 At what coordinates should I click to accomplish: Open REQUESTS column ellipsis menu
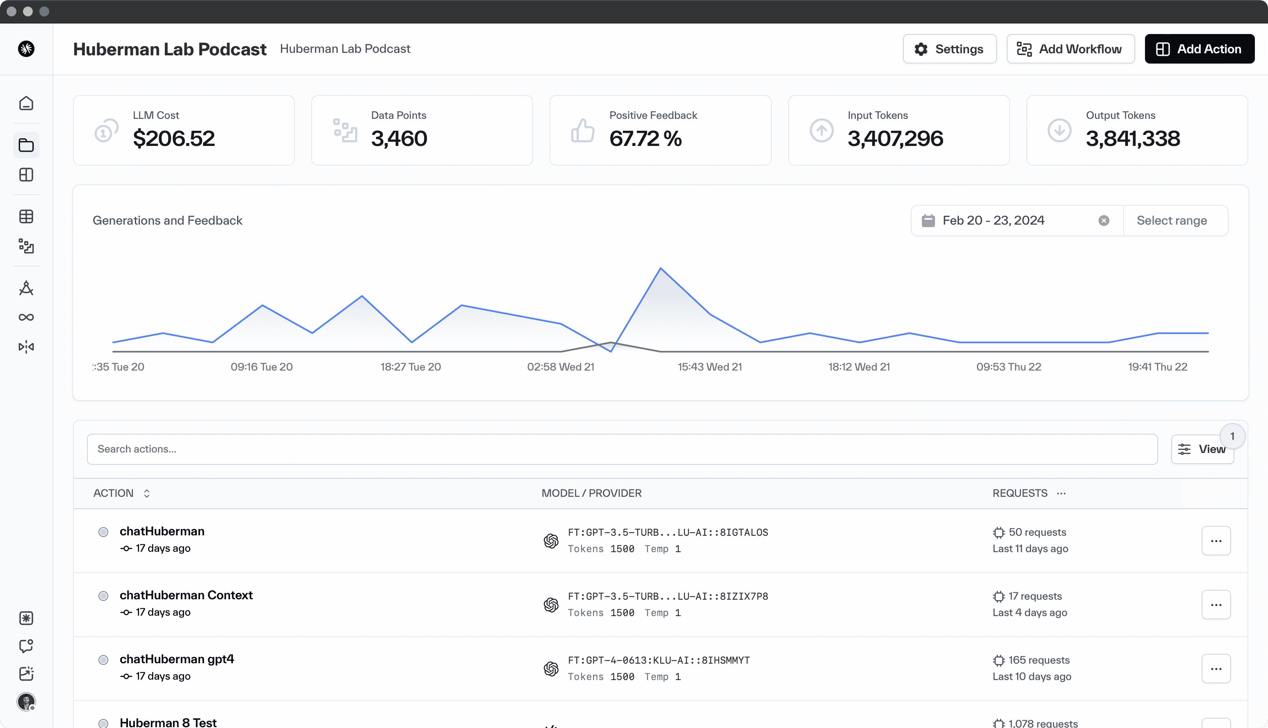[1061, 494]
